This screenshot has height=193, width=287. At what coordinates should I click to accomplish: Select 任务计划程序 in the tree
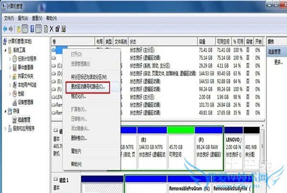click(30, 59)
